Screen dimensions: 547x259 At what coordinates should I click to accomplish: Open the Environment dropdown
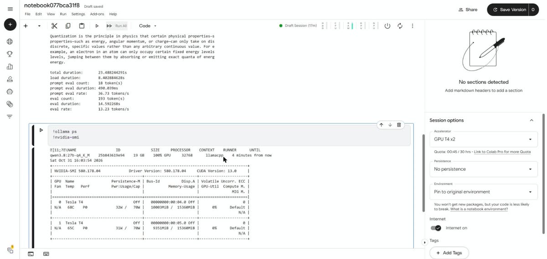point(483,192)
